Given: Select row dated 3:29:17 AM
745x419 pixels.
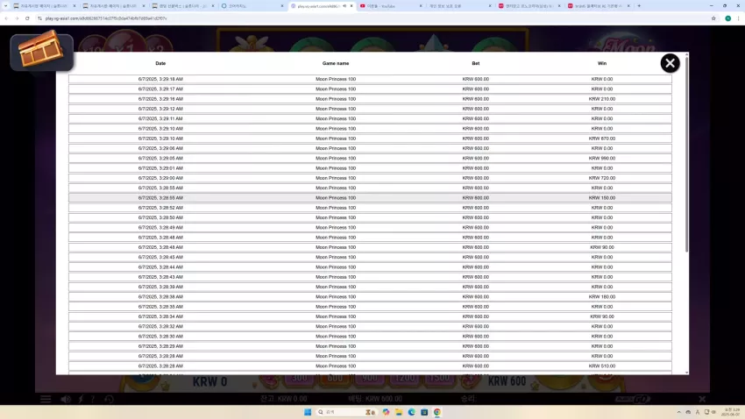Looking at the screenshot, I should click(x=370, y=89).
